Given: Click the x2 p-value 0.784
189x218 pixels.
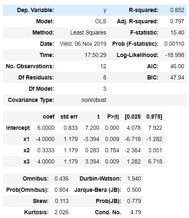Looking at the screenshot, I should [x=112, y=151].
